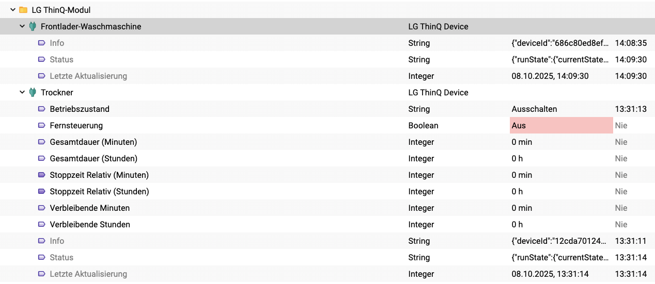Click the Betriebszustand variable tag icon
Screen dimensions: 655x284
pyautogui.click(x=42, y=109)
